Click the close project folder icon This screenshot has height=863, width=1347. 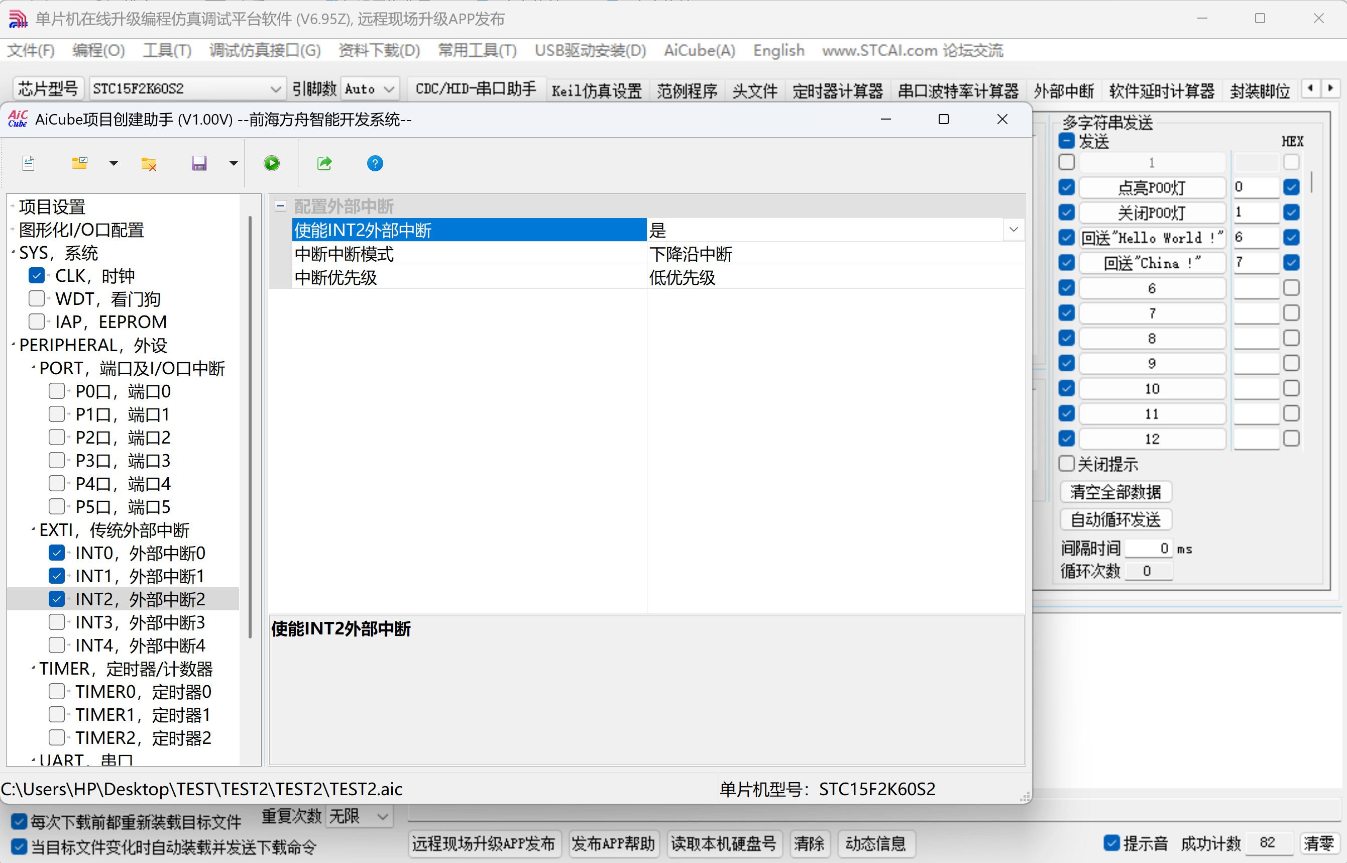point(149,164)
